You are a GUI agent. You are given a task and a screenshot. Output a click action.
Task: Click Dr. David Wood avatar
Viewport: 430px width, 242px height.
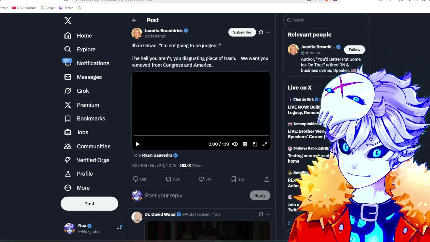coord(137,217)
